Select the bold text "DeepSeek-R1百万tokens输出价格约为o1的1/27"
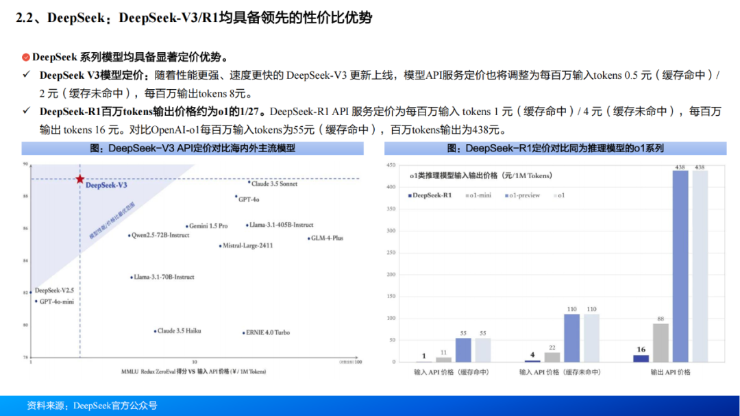This screenshot has height=416, width=740. coord(149,112)
